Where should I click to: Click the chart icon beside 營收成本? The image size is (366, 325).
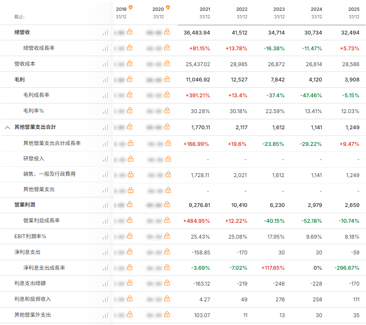[105, 64]
